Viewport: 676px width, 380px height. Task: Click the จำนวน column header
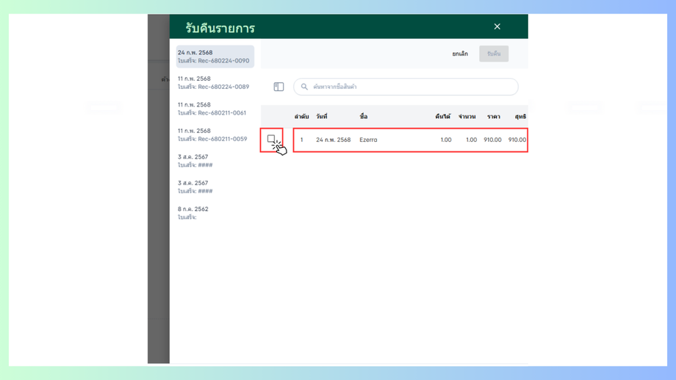[x=467, y=116]
